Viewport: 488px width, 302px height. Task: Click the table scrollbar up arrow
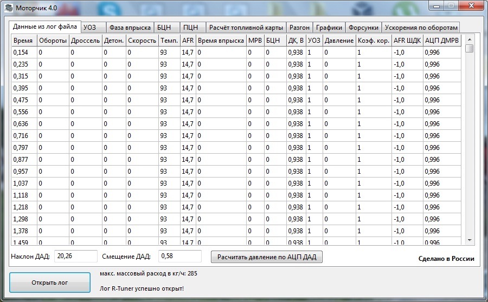[470, 40]
